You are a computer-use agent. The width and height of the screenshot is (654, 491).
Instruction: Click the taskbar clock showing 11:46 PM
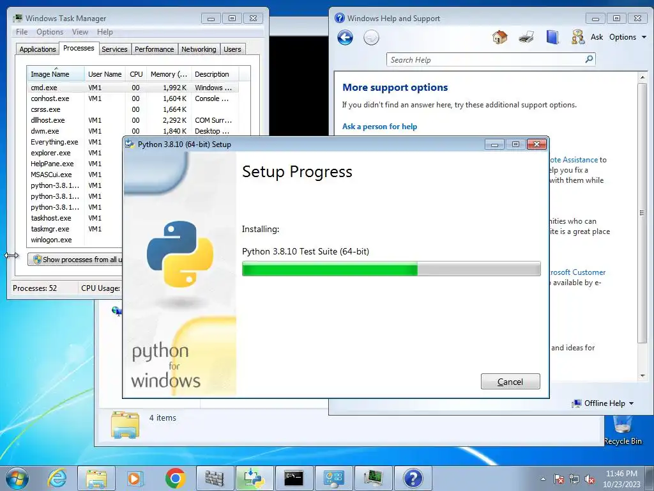pos(621,479)
